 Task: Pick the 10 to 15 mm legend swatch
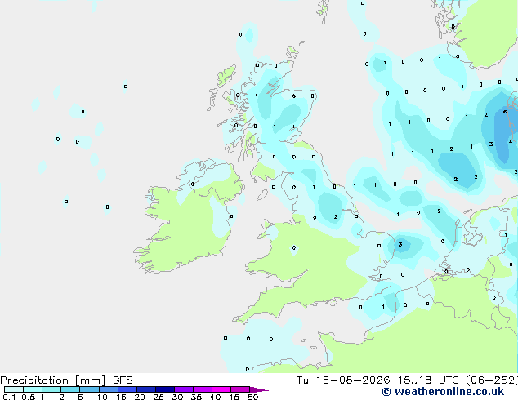[x=109, y=389]
